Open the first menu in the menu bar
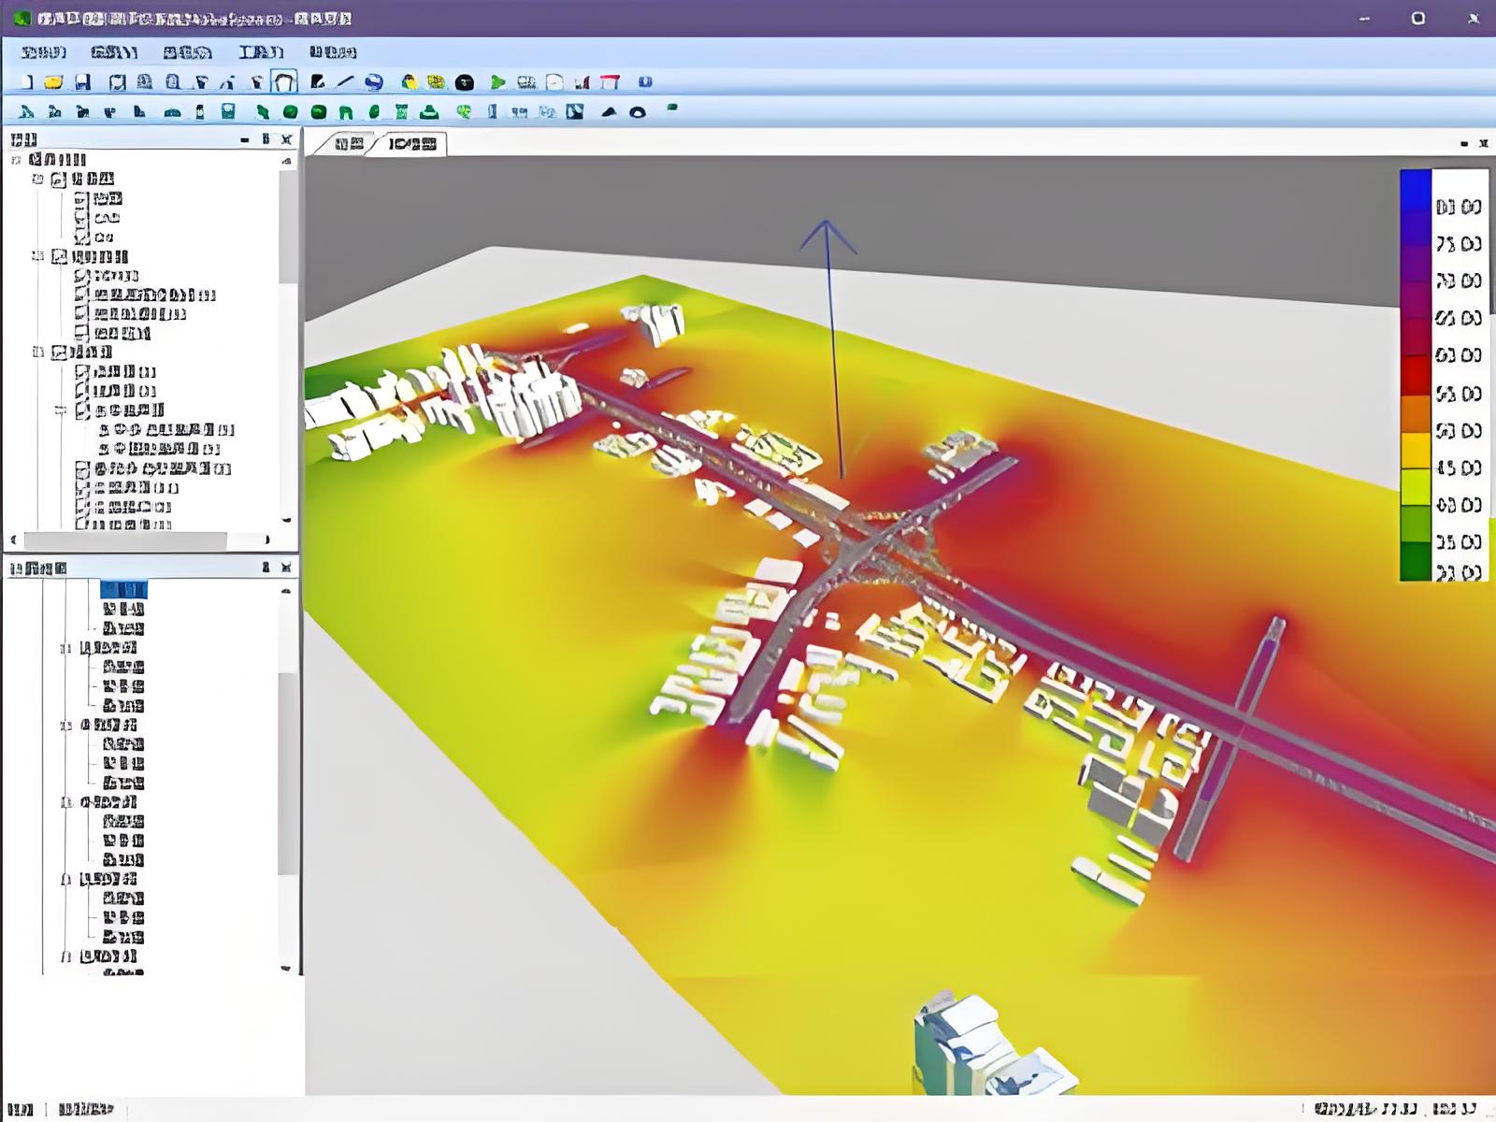 tap(43, 52)
